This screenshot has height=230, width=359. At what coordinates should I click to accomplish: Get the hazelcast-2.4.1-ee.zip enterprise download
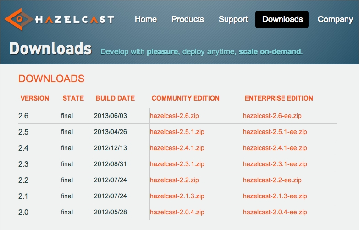(275, 148)
